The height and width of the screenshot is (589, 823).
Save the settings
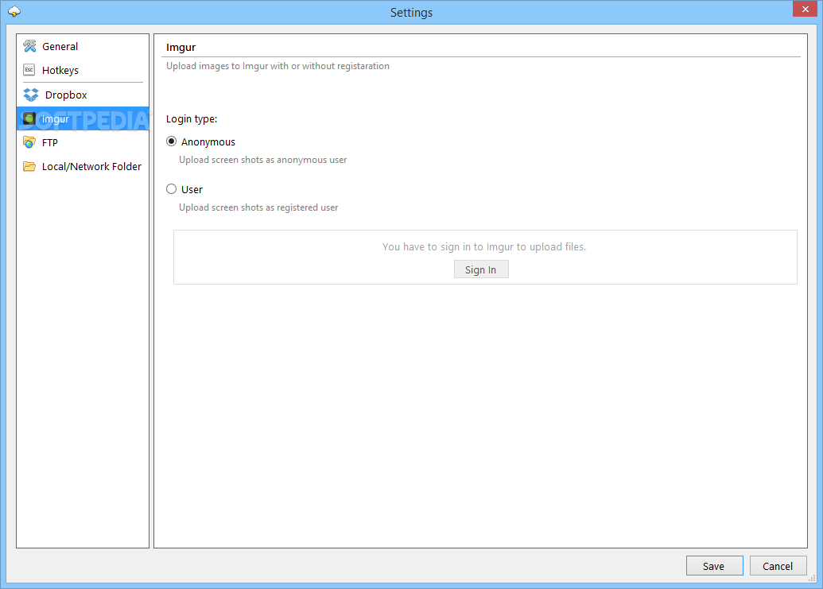[x=714, y=566]
